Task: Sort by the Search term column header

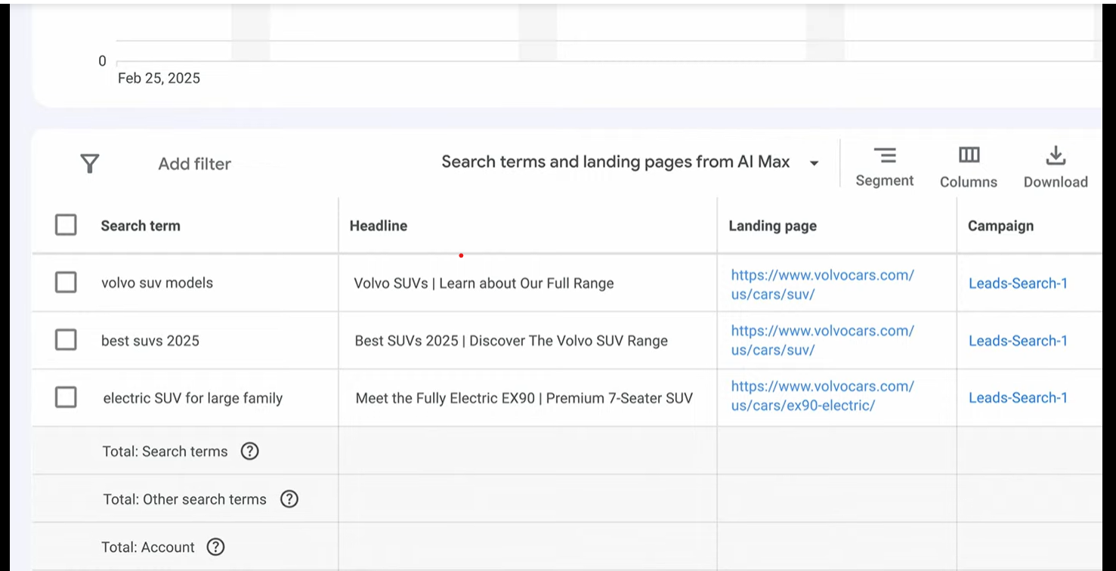Action: (141, 226)
